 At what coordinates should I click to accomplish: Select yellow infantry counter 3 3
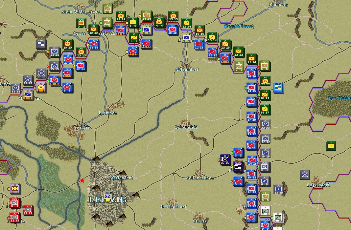(x=41, y=87)
